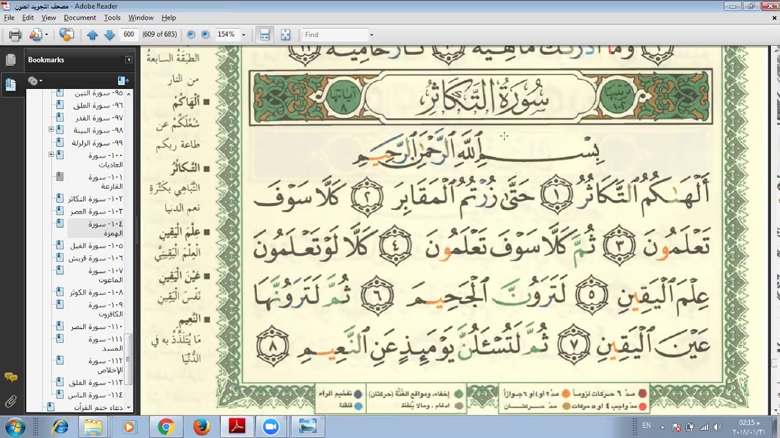Open Firefox from taskbar
The image size is (780, 438).
[201, 427]
